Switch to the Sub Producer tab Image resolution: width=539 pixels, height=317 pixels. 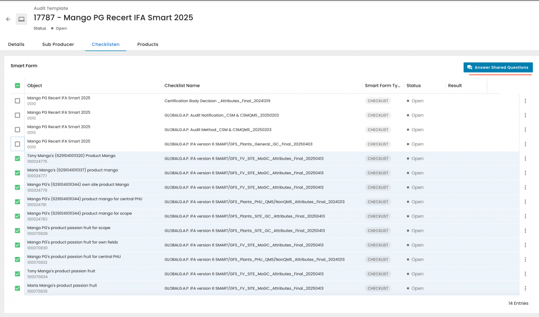click(58, 44)
